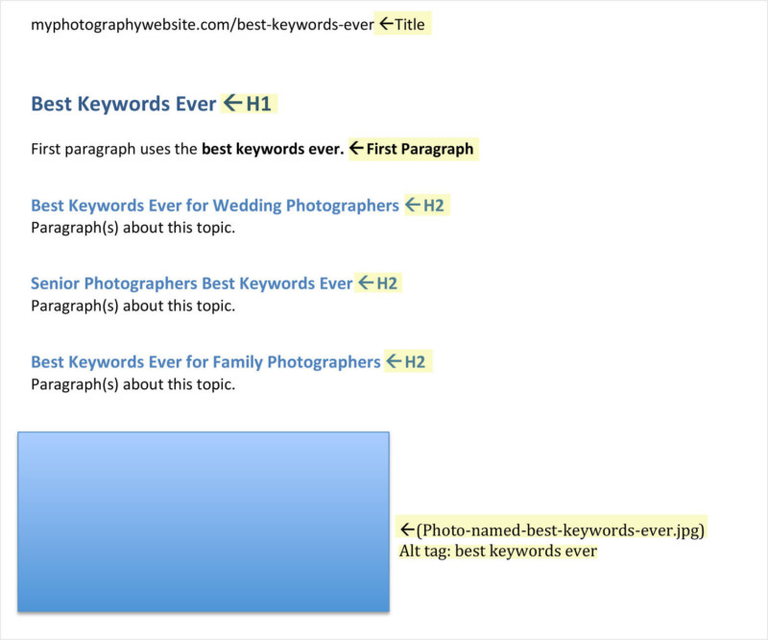
Task: Select the arrow beside Family Photographers H2 label
Action: point(394,361)
